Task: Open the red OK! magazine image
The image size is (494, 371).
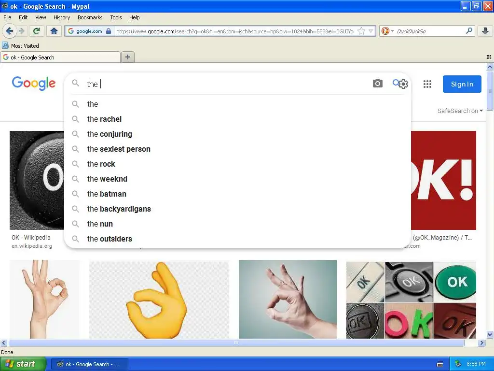Action: 444,180
